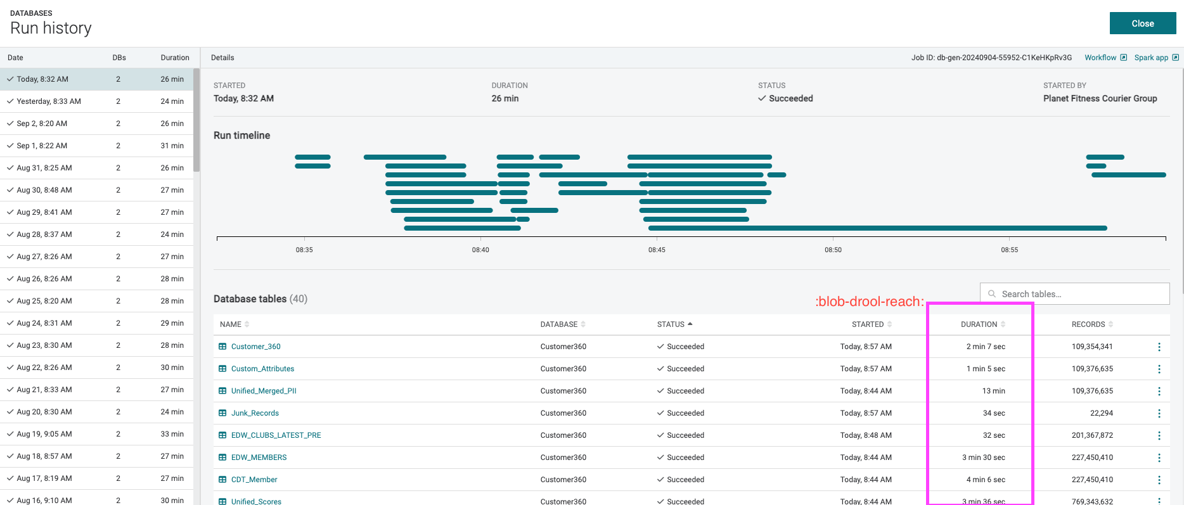Open the kebab menu for Unified_Merged_PII
Image resolution: width=1184 pixels, height=505 pixels.
pos(1159,391)
